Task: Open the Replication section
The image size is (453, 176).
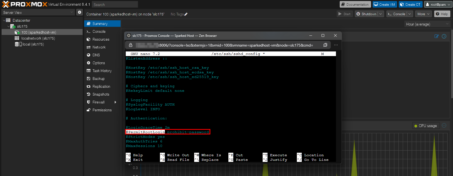Action: click(x=102, y=86)
